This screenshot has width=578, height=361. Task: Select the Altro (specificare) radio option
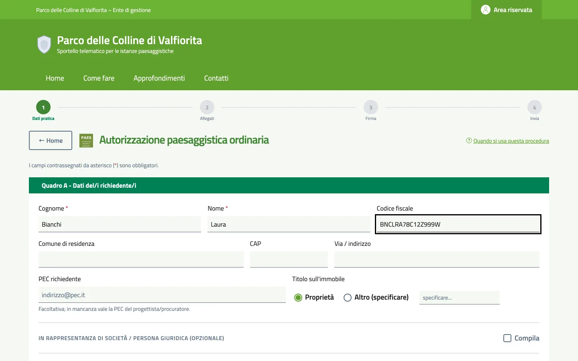tap(348, 297)
